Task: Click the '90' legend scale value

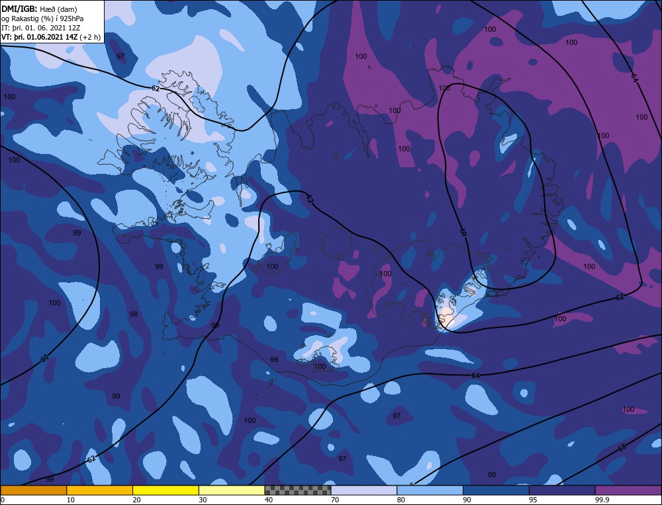Action: pyautogui.click(x=467, y=500)
